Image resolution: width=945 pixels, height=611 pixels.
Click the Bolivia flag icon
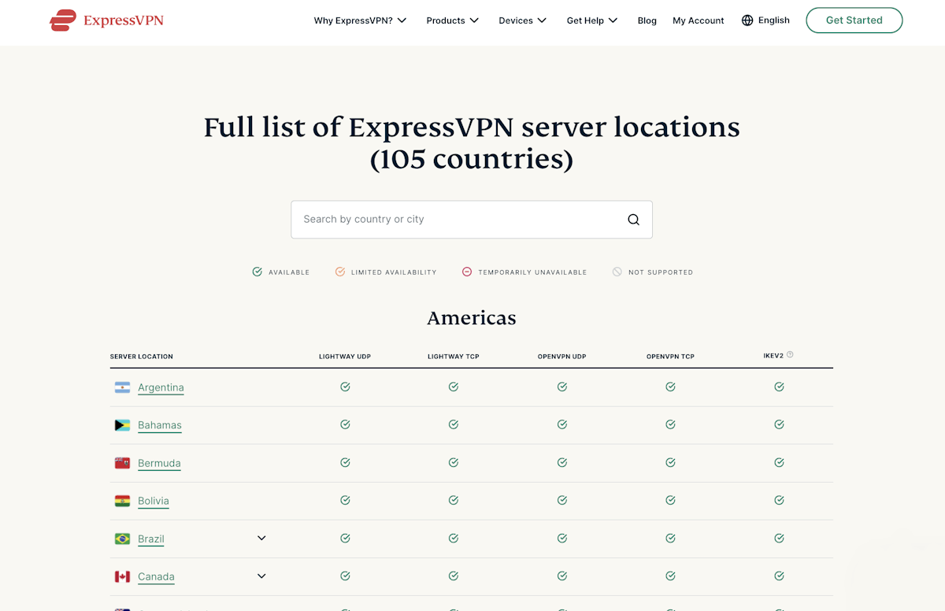122,501
